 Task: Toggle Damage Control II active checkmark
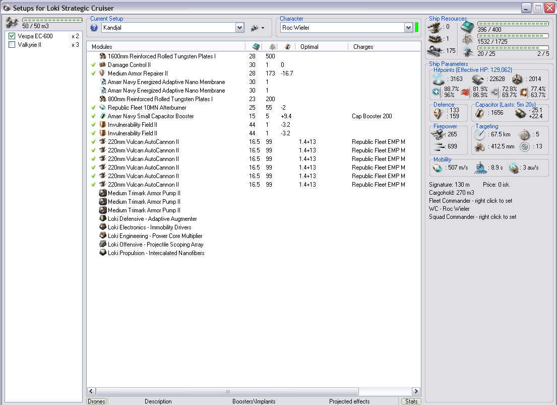coord(93,65)
